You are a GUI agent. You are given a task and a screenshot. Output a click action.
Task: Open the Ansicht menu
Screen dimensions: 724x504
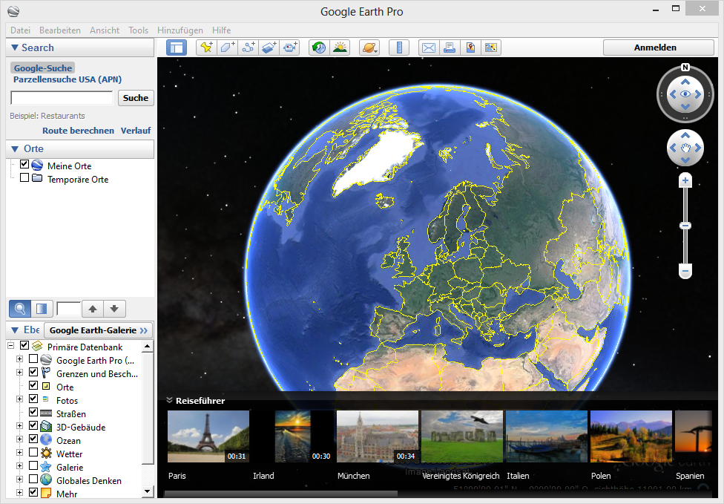point(105,30)
